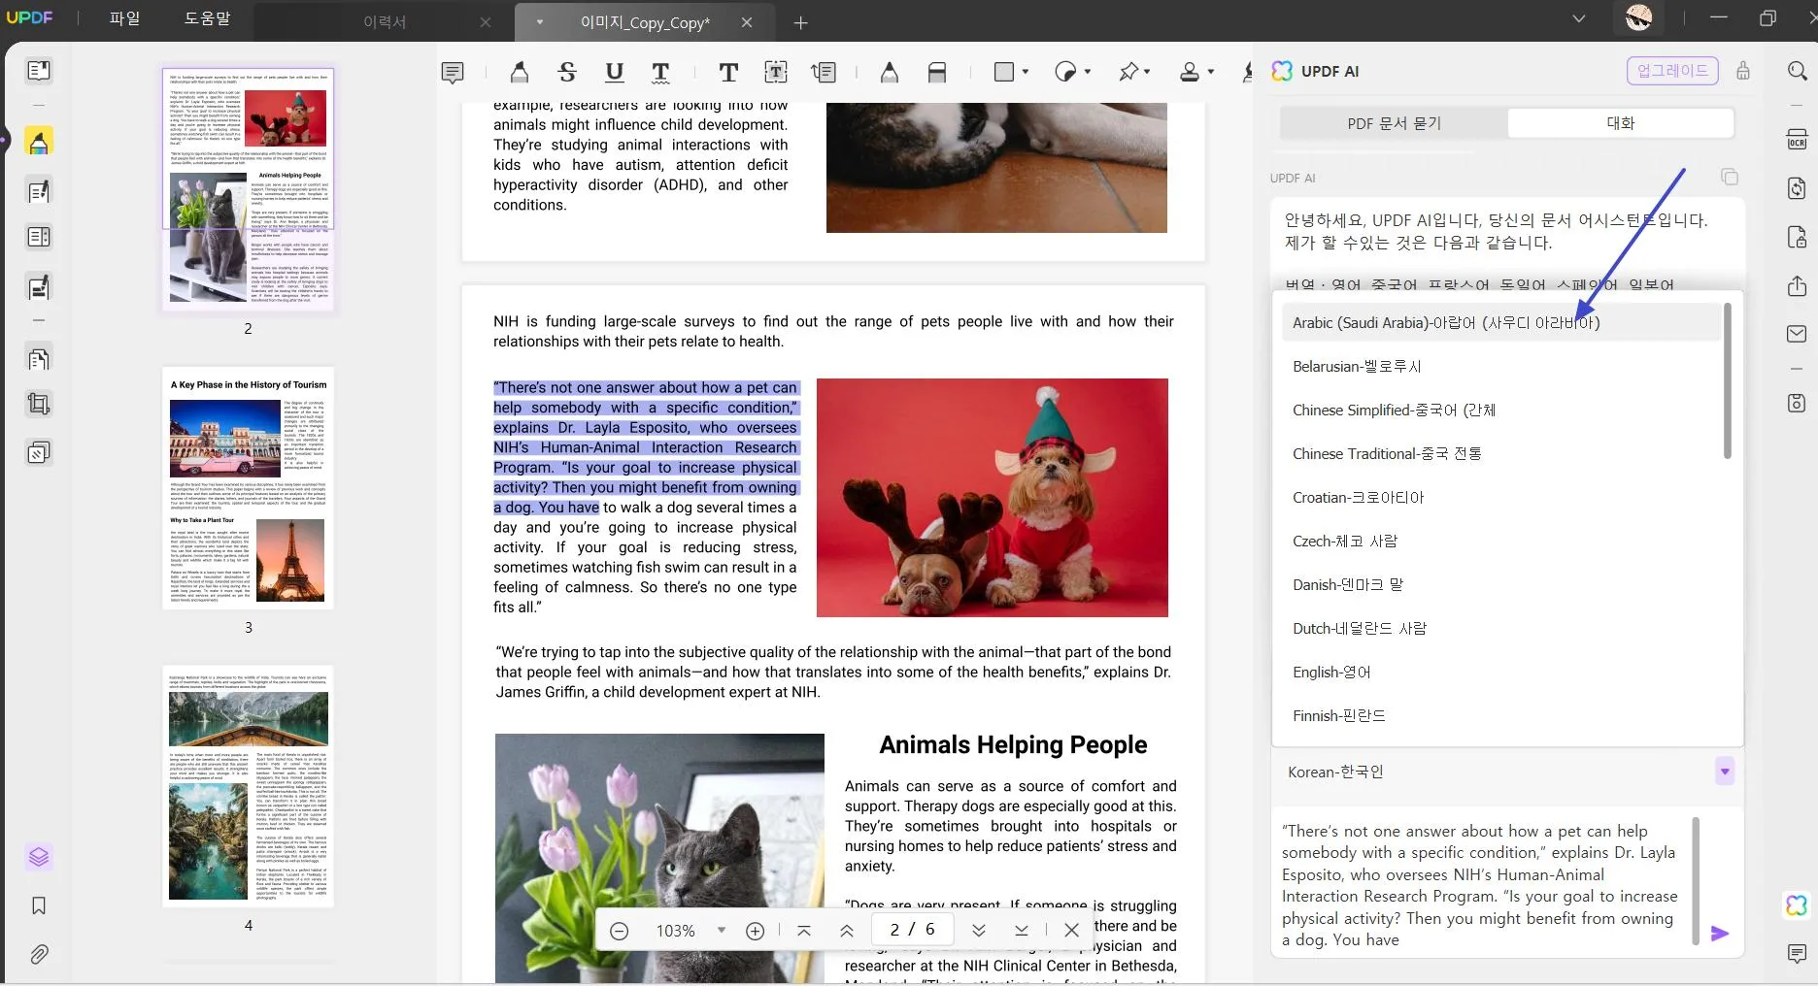Choose Arabic (Saudi Arabia) language option
The width and height of the screenshot is (1818, 986).
point(1500,322)
